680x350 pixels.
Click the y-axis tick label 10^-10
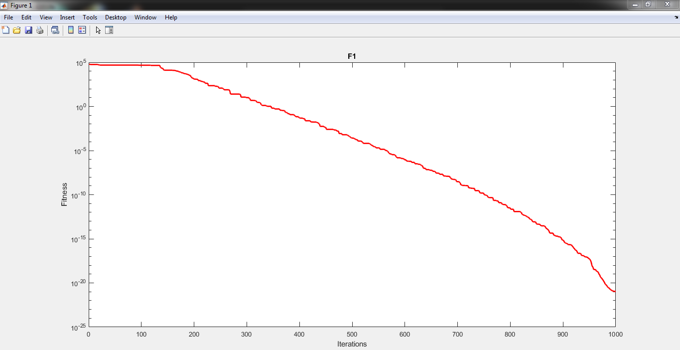[79, 194]
